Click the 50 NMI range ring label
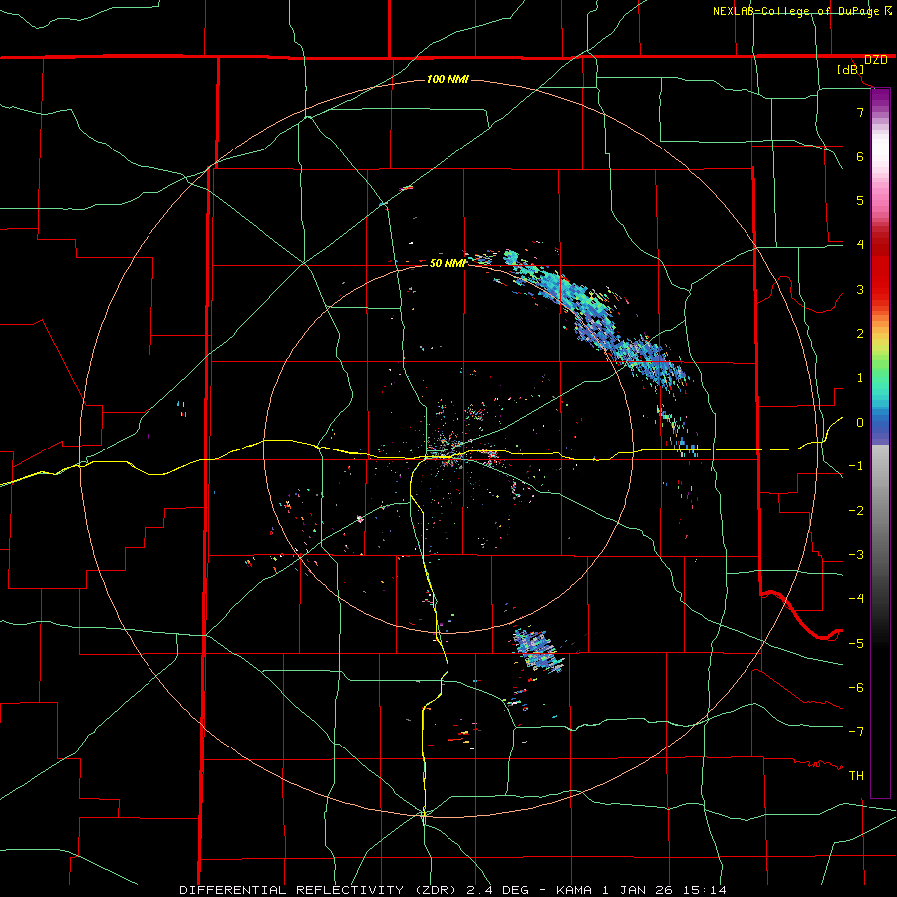The width and height of the screenshot is (897, 897). coord(448,263)
